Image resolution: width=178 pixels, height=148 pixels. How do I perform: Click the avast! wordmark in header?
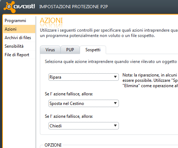point(24,6)
